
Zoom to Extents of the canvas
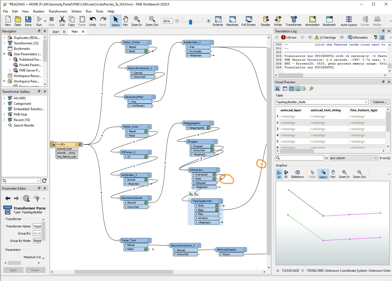(218, 21)
